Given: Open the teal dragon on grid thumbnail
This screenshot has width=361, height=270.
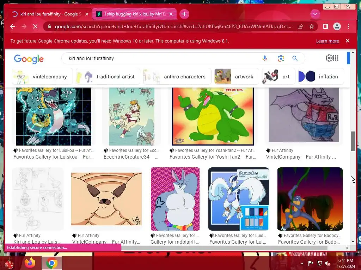Looking at the screenshot, I should 54,116.
